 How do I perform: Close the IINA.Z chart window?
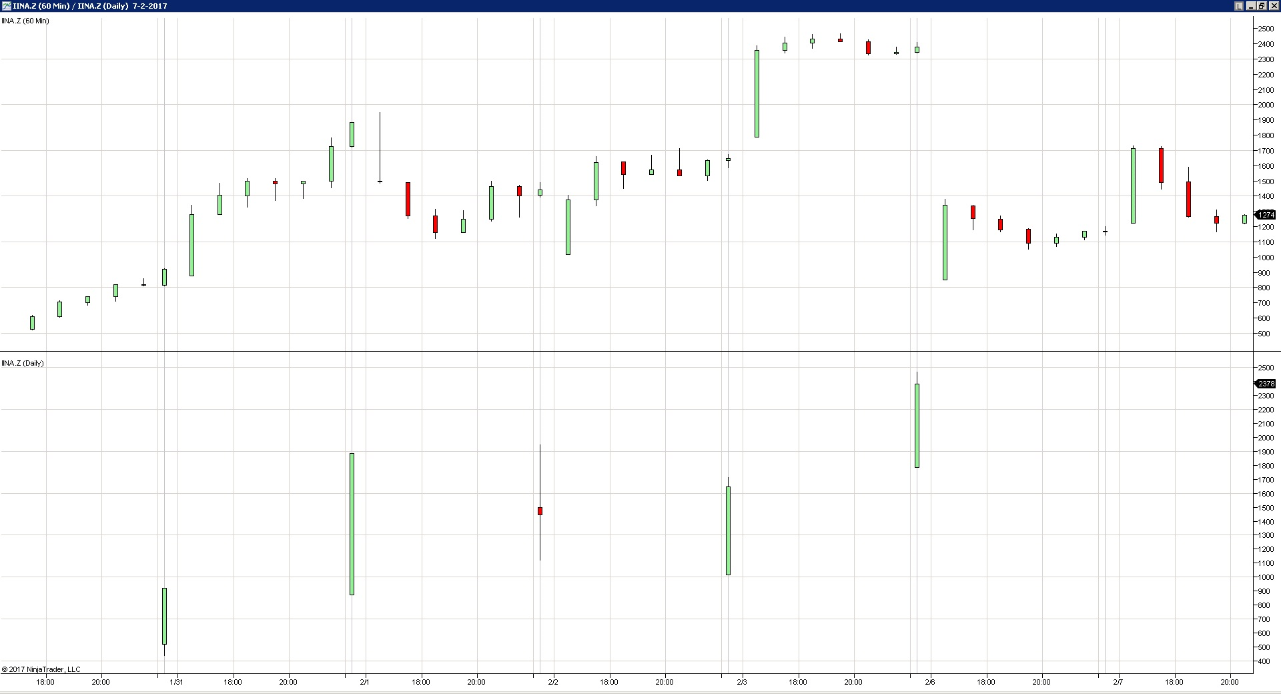[x=1273, y=6]
